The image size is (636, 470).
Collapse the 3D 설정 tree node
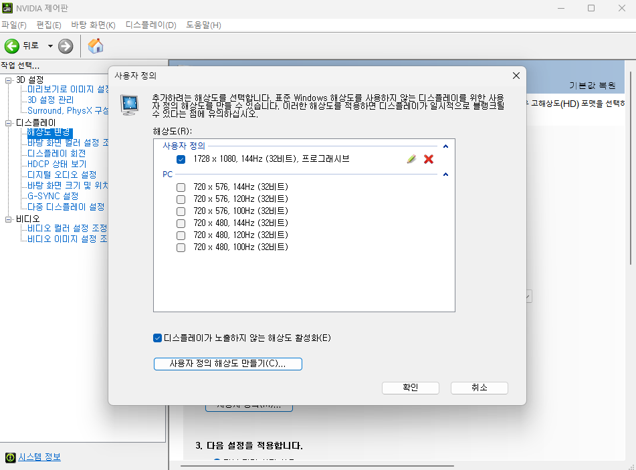8,80
